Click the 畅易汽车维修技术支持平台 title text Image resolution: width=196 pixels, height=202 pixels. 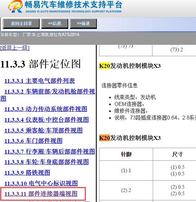tap(73, 5)
